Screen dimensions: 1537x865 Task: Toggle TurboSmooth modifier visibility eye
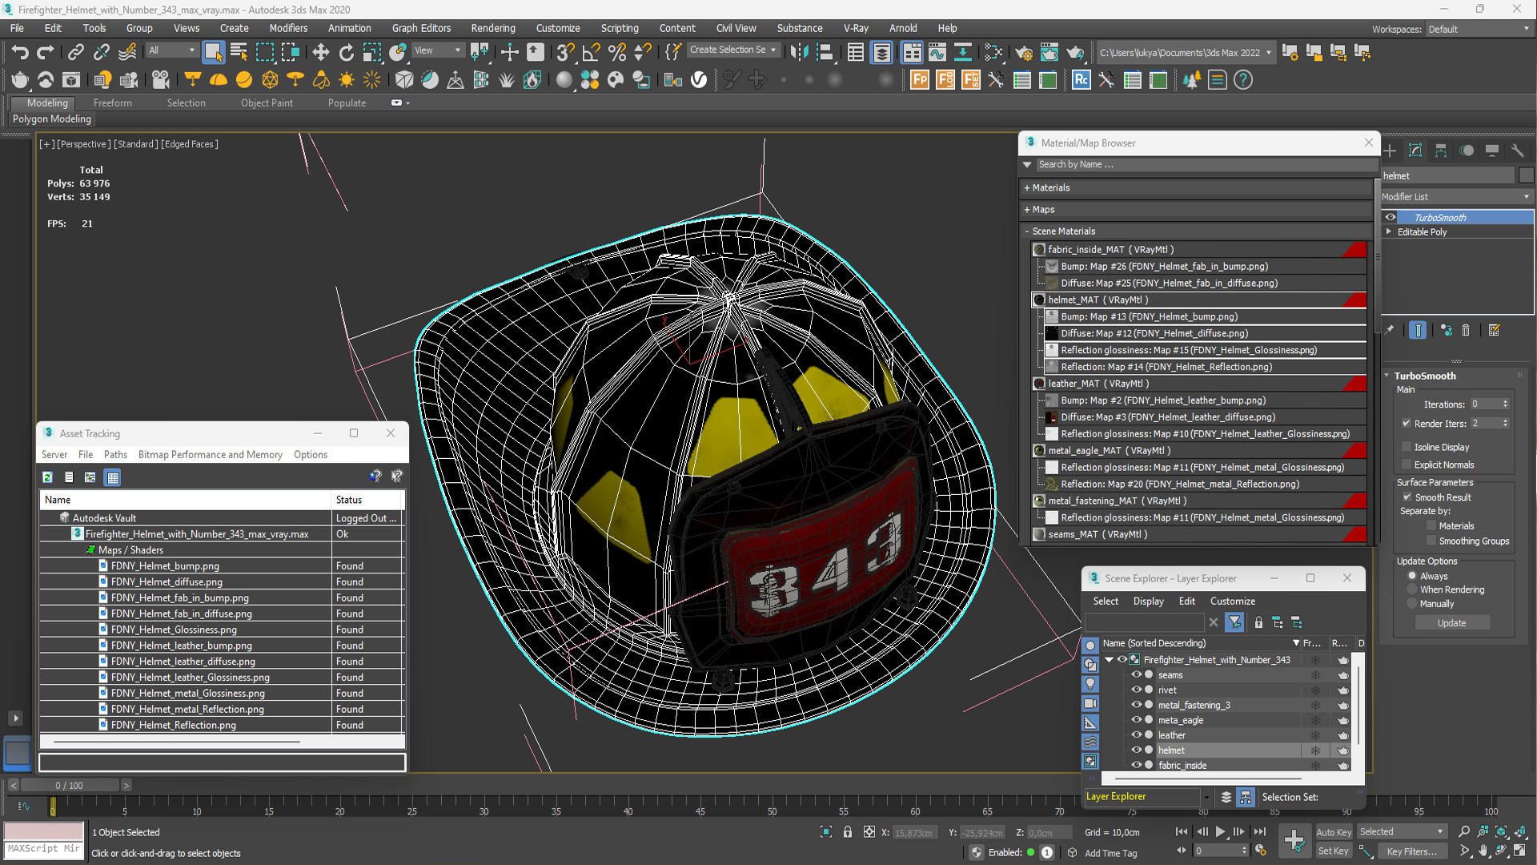pyautogui.click(x=1391, y=217)
